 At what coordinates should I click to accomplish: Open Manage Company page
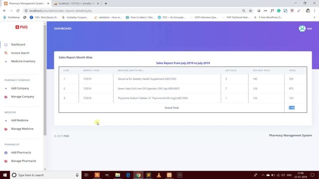click(x=22, y=96)
